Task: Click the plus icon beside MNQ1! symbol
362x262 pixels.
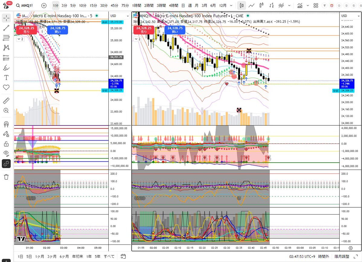Action: tap(44, 5)
